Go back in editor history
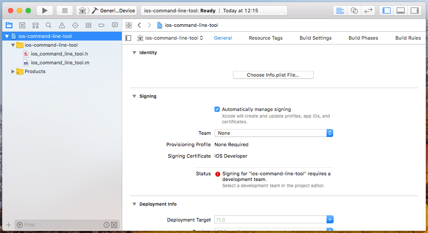 pos(139,25)
